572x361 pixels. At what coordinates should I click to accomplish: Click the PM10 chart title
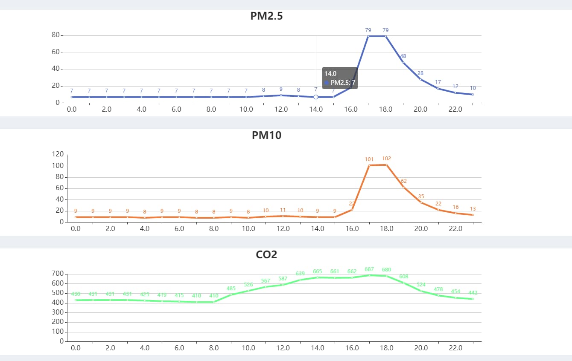tap(266, 135)
